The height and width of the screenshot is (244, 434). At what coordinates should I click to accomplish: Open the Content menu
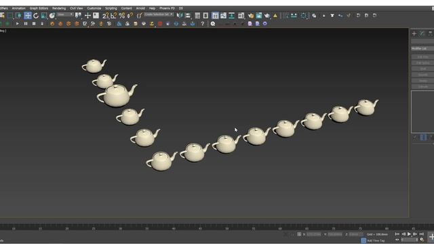[x=127, y=8]
